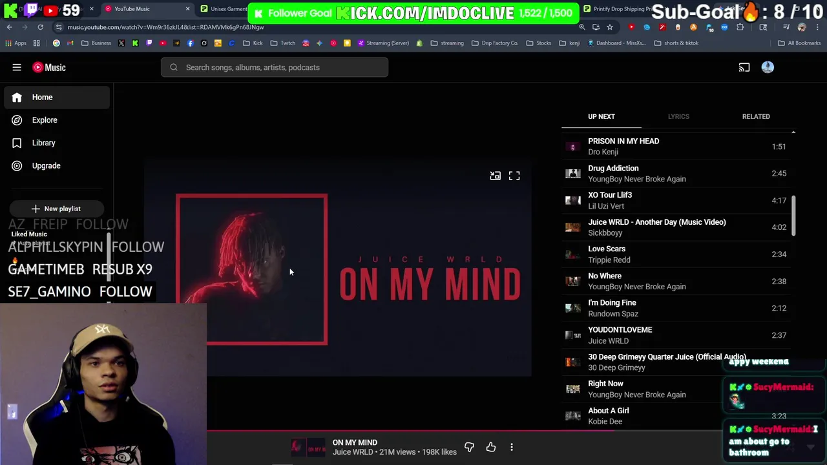Open the X bookmark icon
827x465 pixels.
point(121,43)
